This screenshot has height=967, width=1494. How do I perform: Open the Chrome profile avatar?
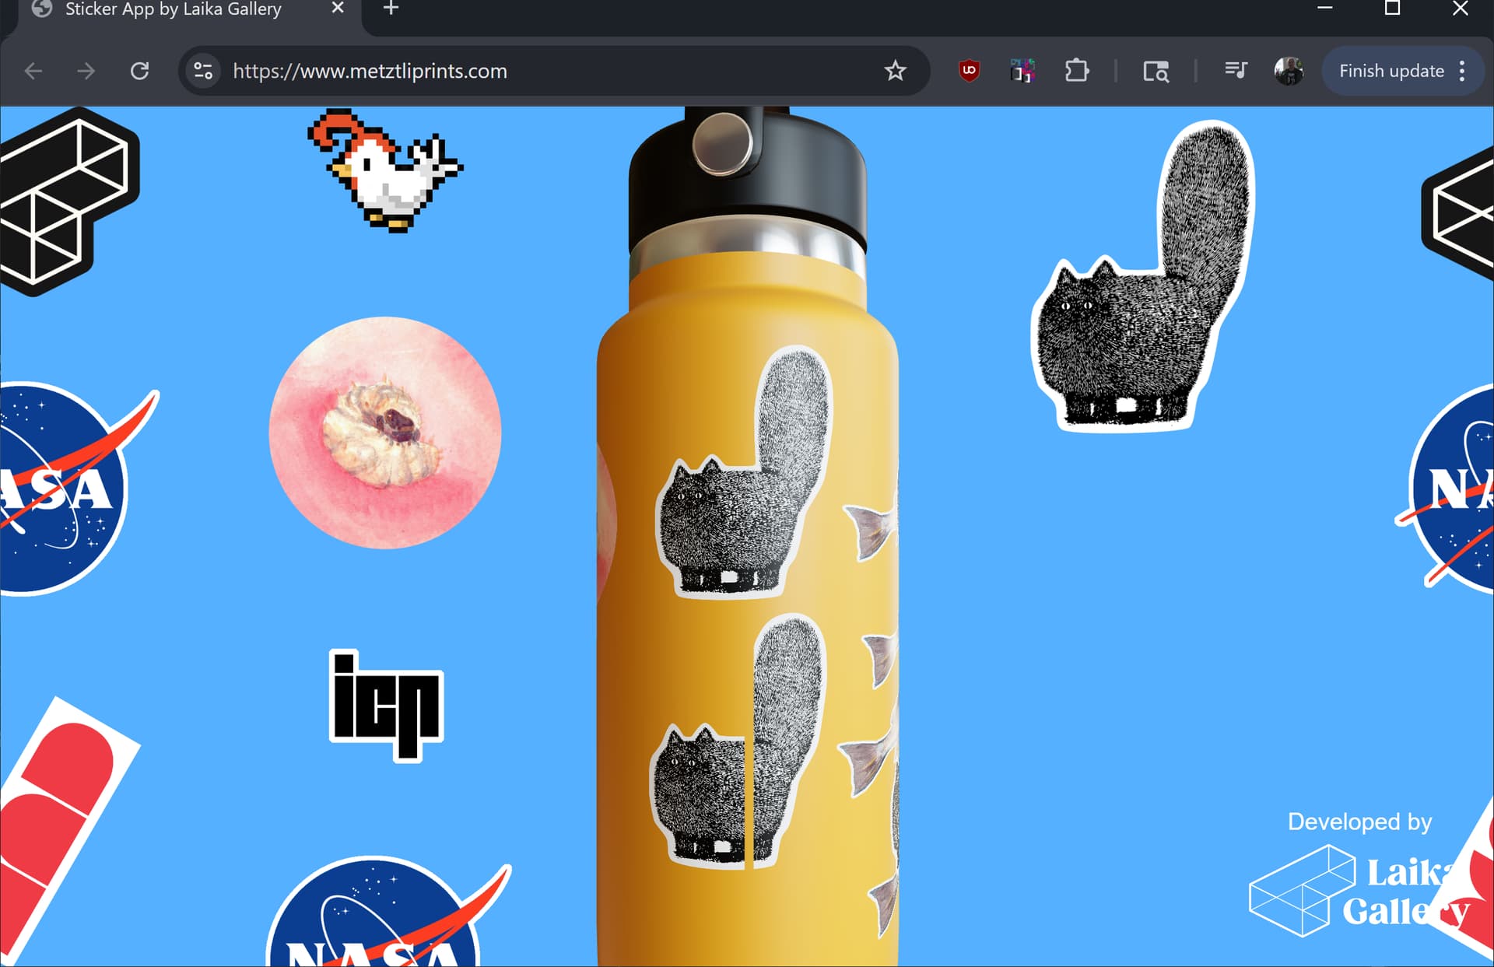pyautogui.click(x=1289, y=71)
